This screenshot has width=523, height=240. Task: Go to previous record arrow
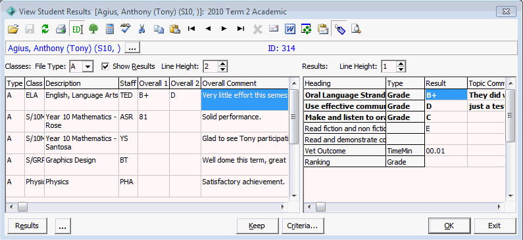pos(207,29)
